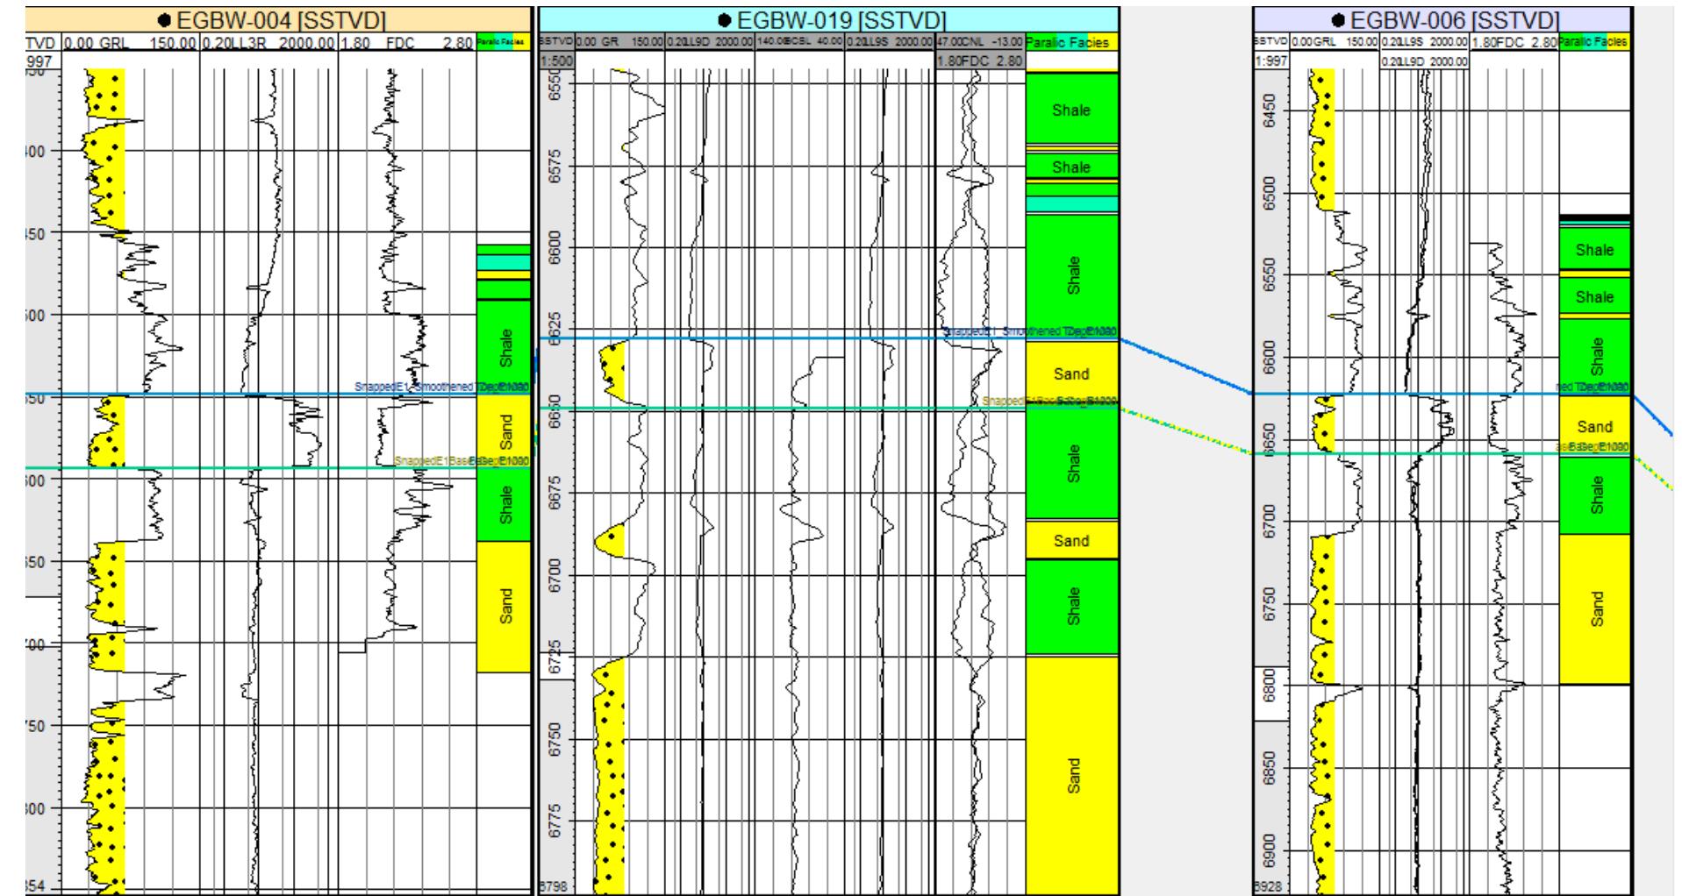Image resolution: width=1682 pixels, height=896 pixels.
Task: Select the yellow Sand facies block in EGBW-019
Action: pyautogui.click(x=1071, y=373)
